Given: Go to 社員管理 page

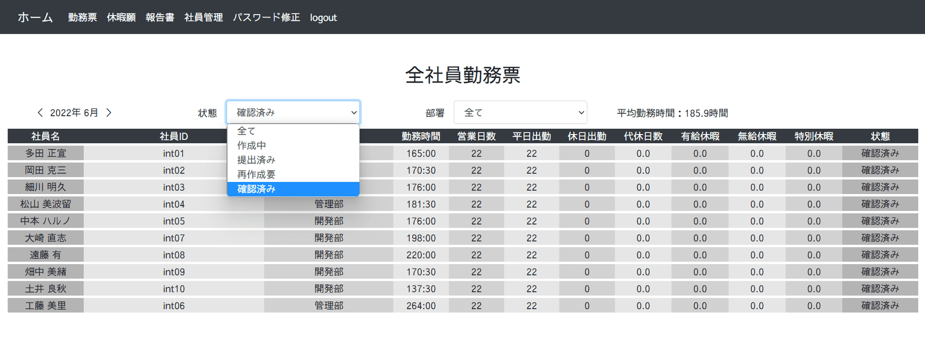Looking at the screenshot, I should click(203, 17).
